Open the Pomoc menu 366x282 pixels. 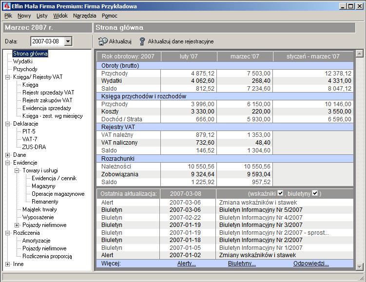tap(110, 16)
